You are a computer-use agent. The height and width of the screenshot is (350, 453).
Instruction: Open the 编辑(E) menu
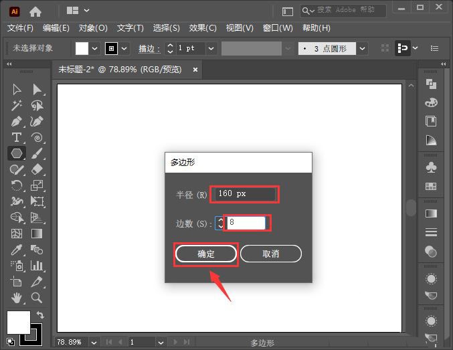[56, 28]
